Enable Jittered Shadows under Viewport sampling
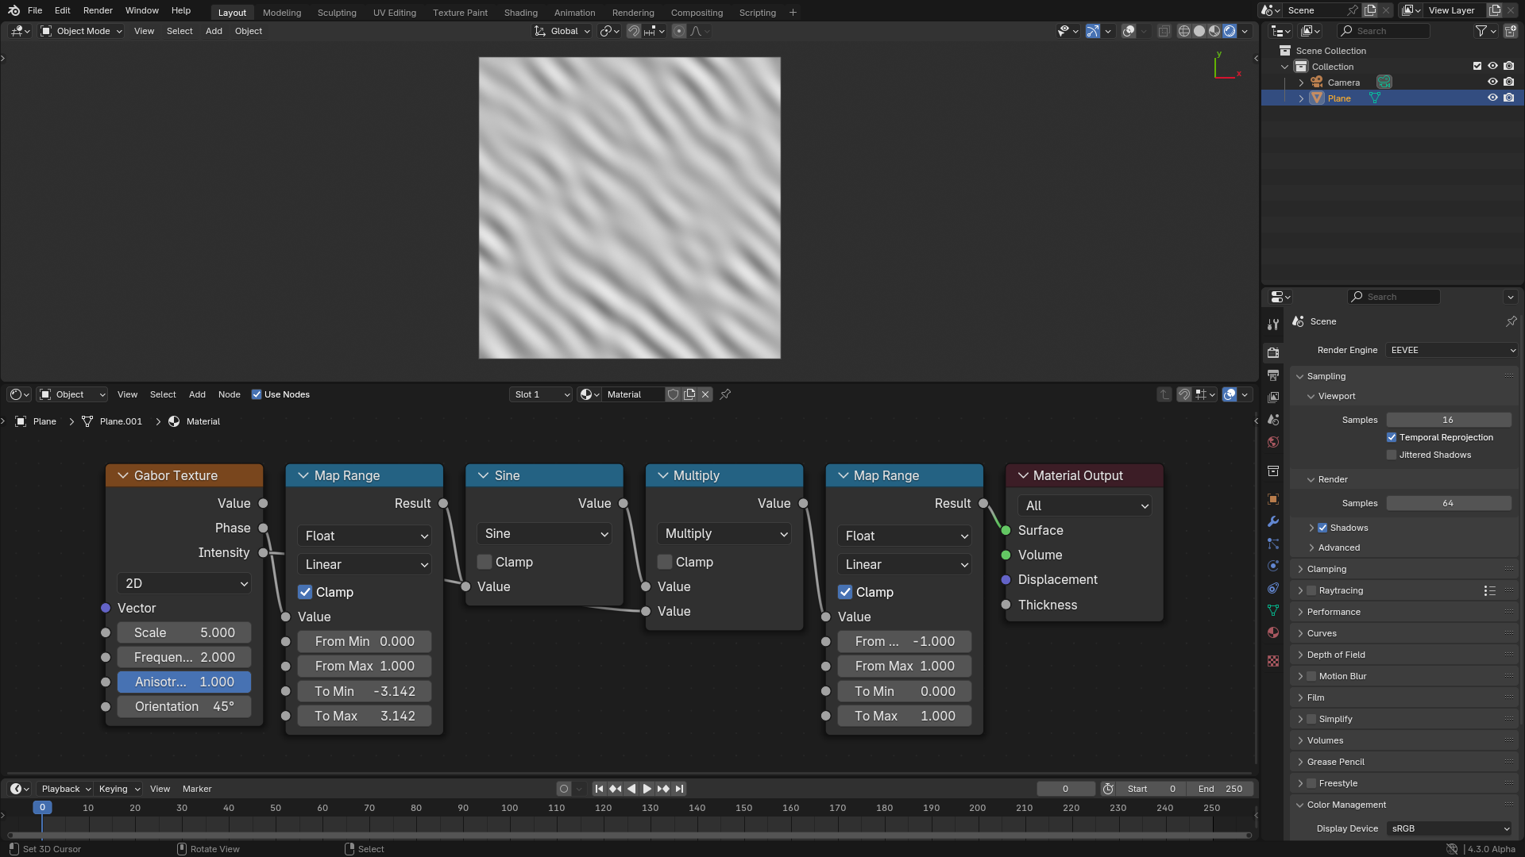Screen dimensions: 1525x857 (x=1392, y=455)
